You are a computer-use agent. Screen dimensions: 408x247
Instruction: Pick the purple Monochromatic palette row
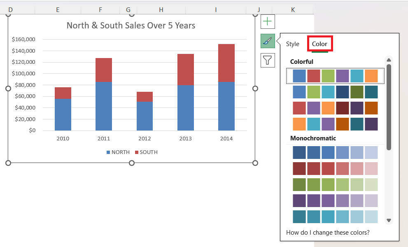click(335, 200)
